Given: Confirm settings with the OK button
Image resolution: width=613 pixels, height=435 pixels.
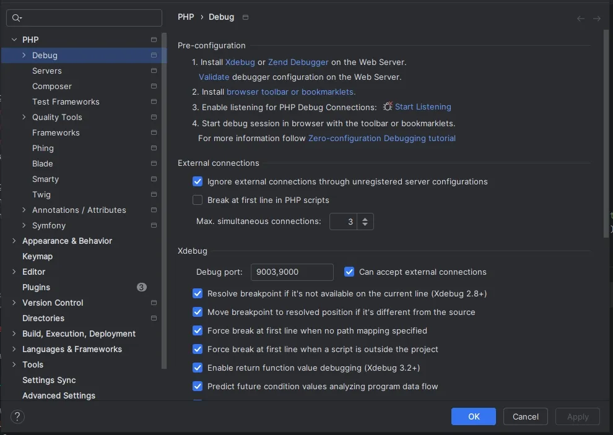Looking at the screenshot, I should [474, 416].
